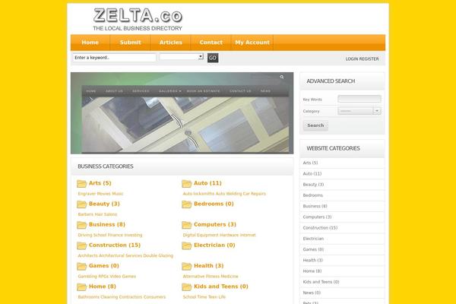Click the 'Digital Equipment' subcategory link

coord(201,235)
